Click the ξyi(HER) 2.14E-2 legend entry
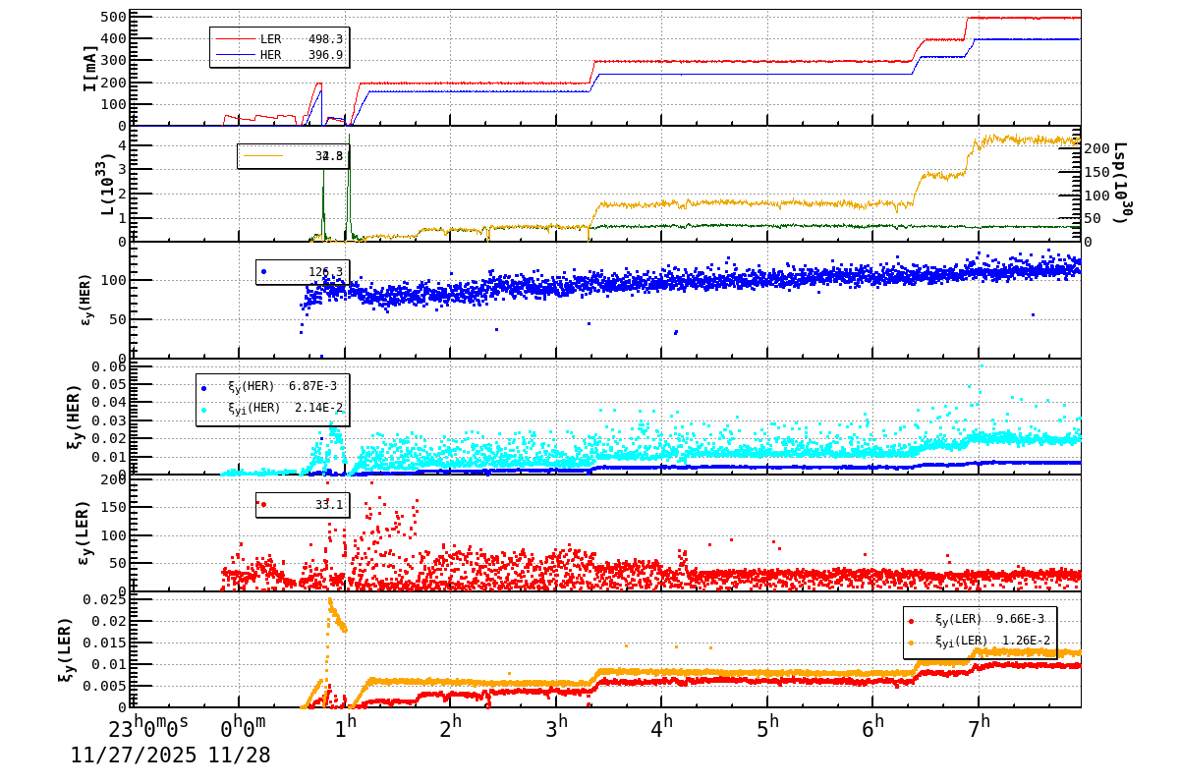The image size is (1179, 784). [x=273, y=408]
